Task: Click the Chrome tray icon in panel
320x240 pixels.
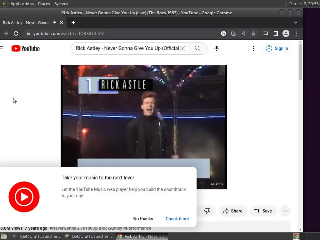Action: 296,236
